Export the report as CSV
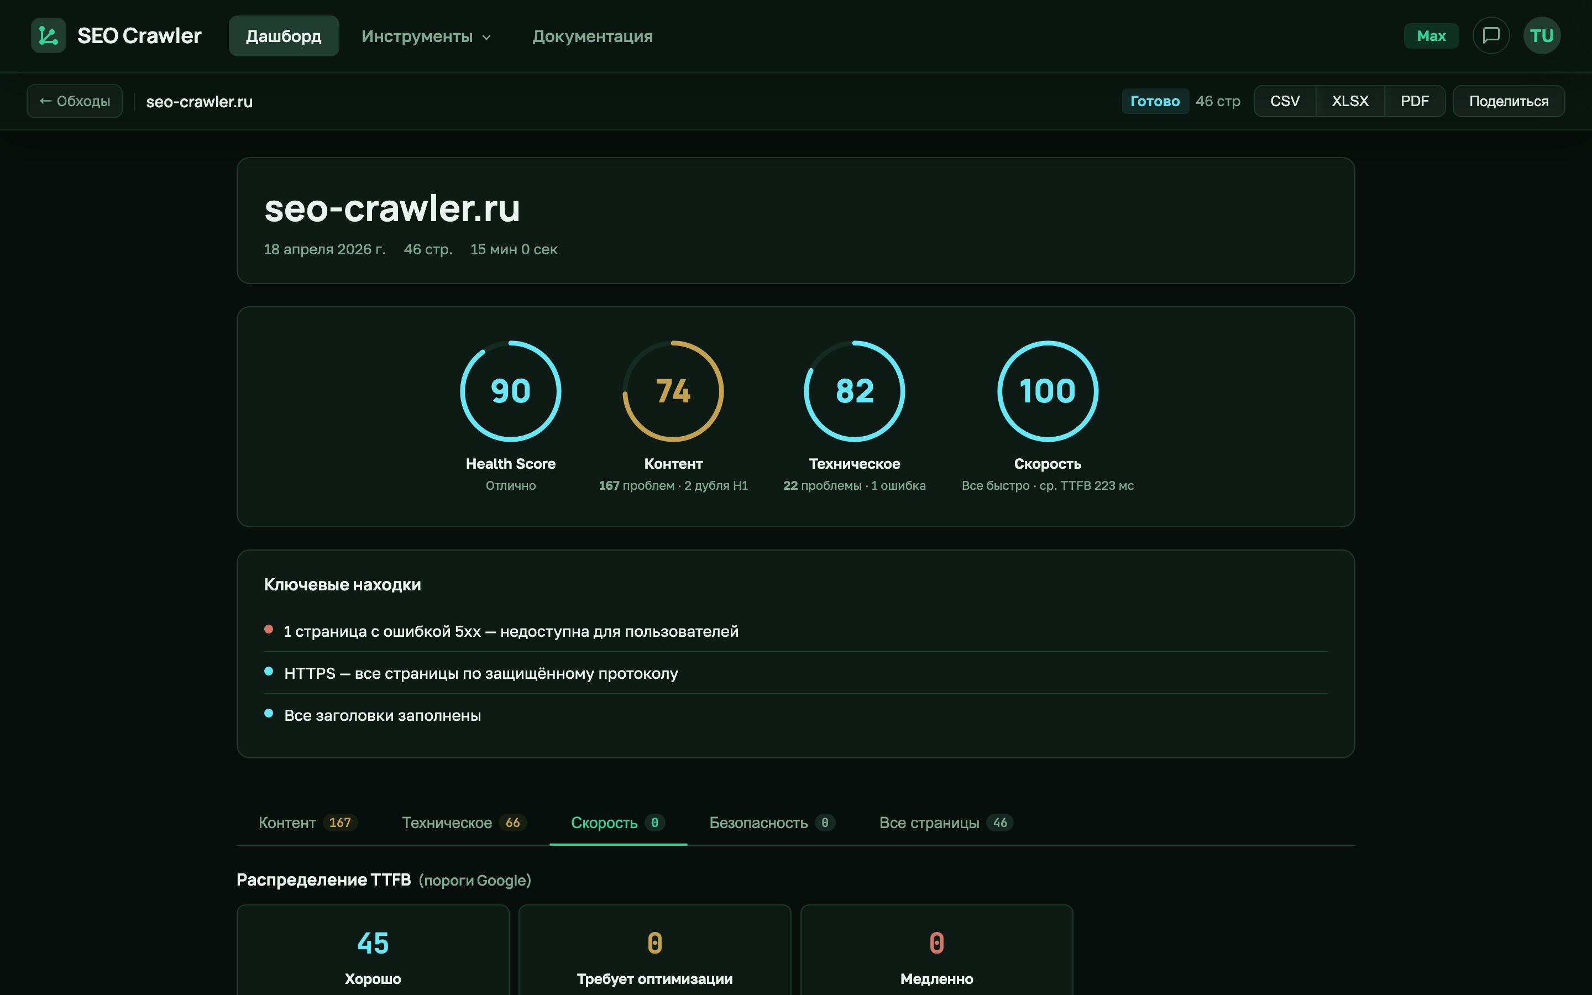Screen dimensions: 1592x995 tap(1285, 101)
